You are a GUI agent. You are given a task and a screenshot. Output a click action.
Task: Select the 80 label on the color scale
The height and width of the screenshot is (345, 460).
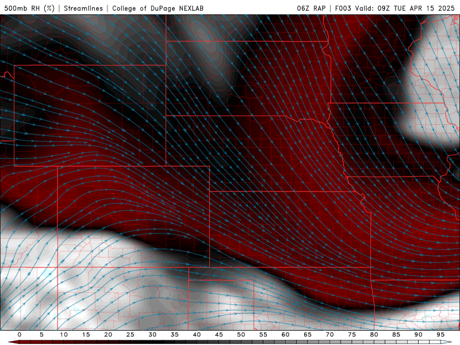tap(374, 335)
